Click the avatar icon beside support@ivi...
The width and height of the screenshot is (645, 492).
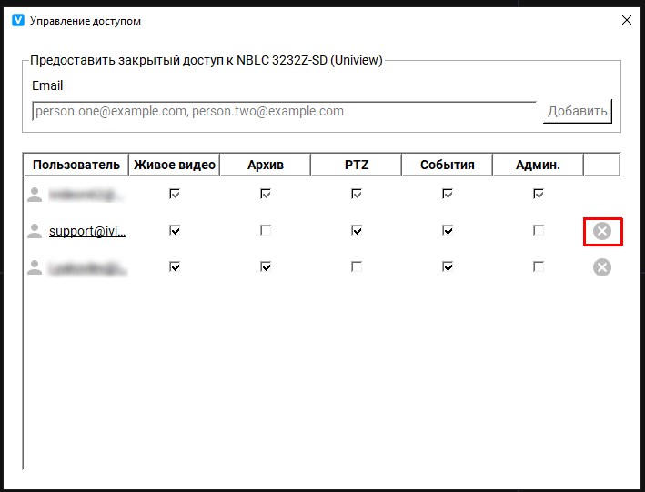pos(35,231)
